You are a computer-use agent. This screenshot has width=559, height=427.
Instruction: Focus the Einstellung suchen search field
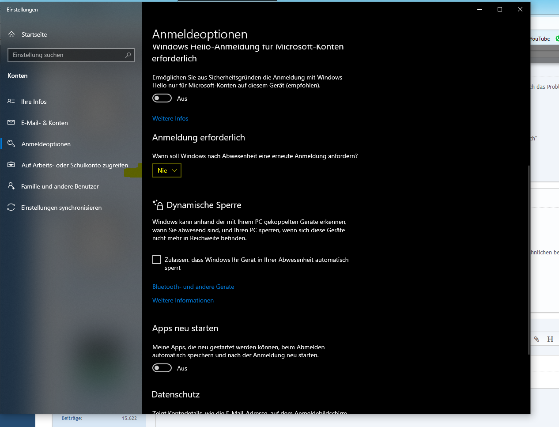71,55
